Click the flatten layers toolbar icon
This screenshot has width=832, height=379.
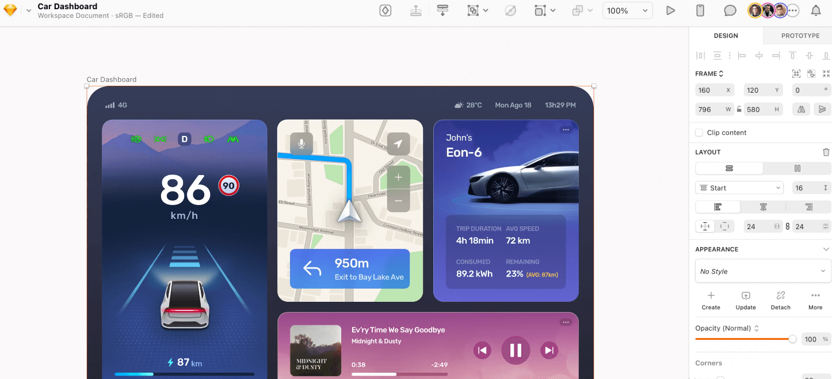tap(442, 10)
